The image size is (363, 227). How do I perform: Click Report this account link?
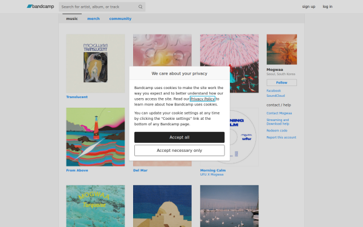tap(281, 137)
